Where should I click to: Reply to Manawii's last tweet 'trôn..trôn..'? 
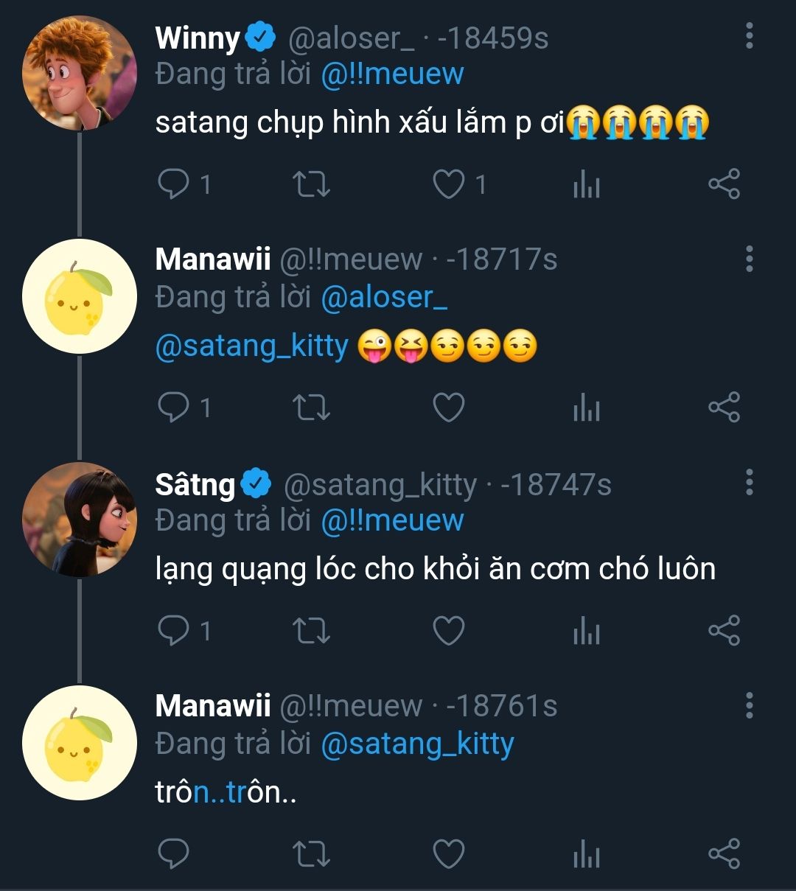coord(174,854)
